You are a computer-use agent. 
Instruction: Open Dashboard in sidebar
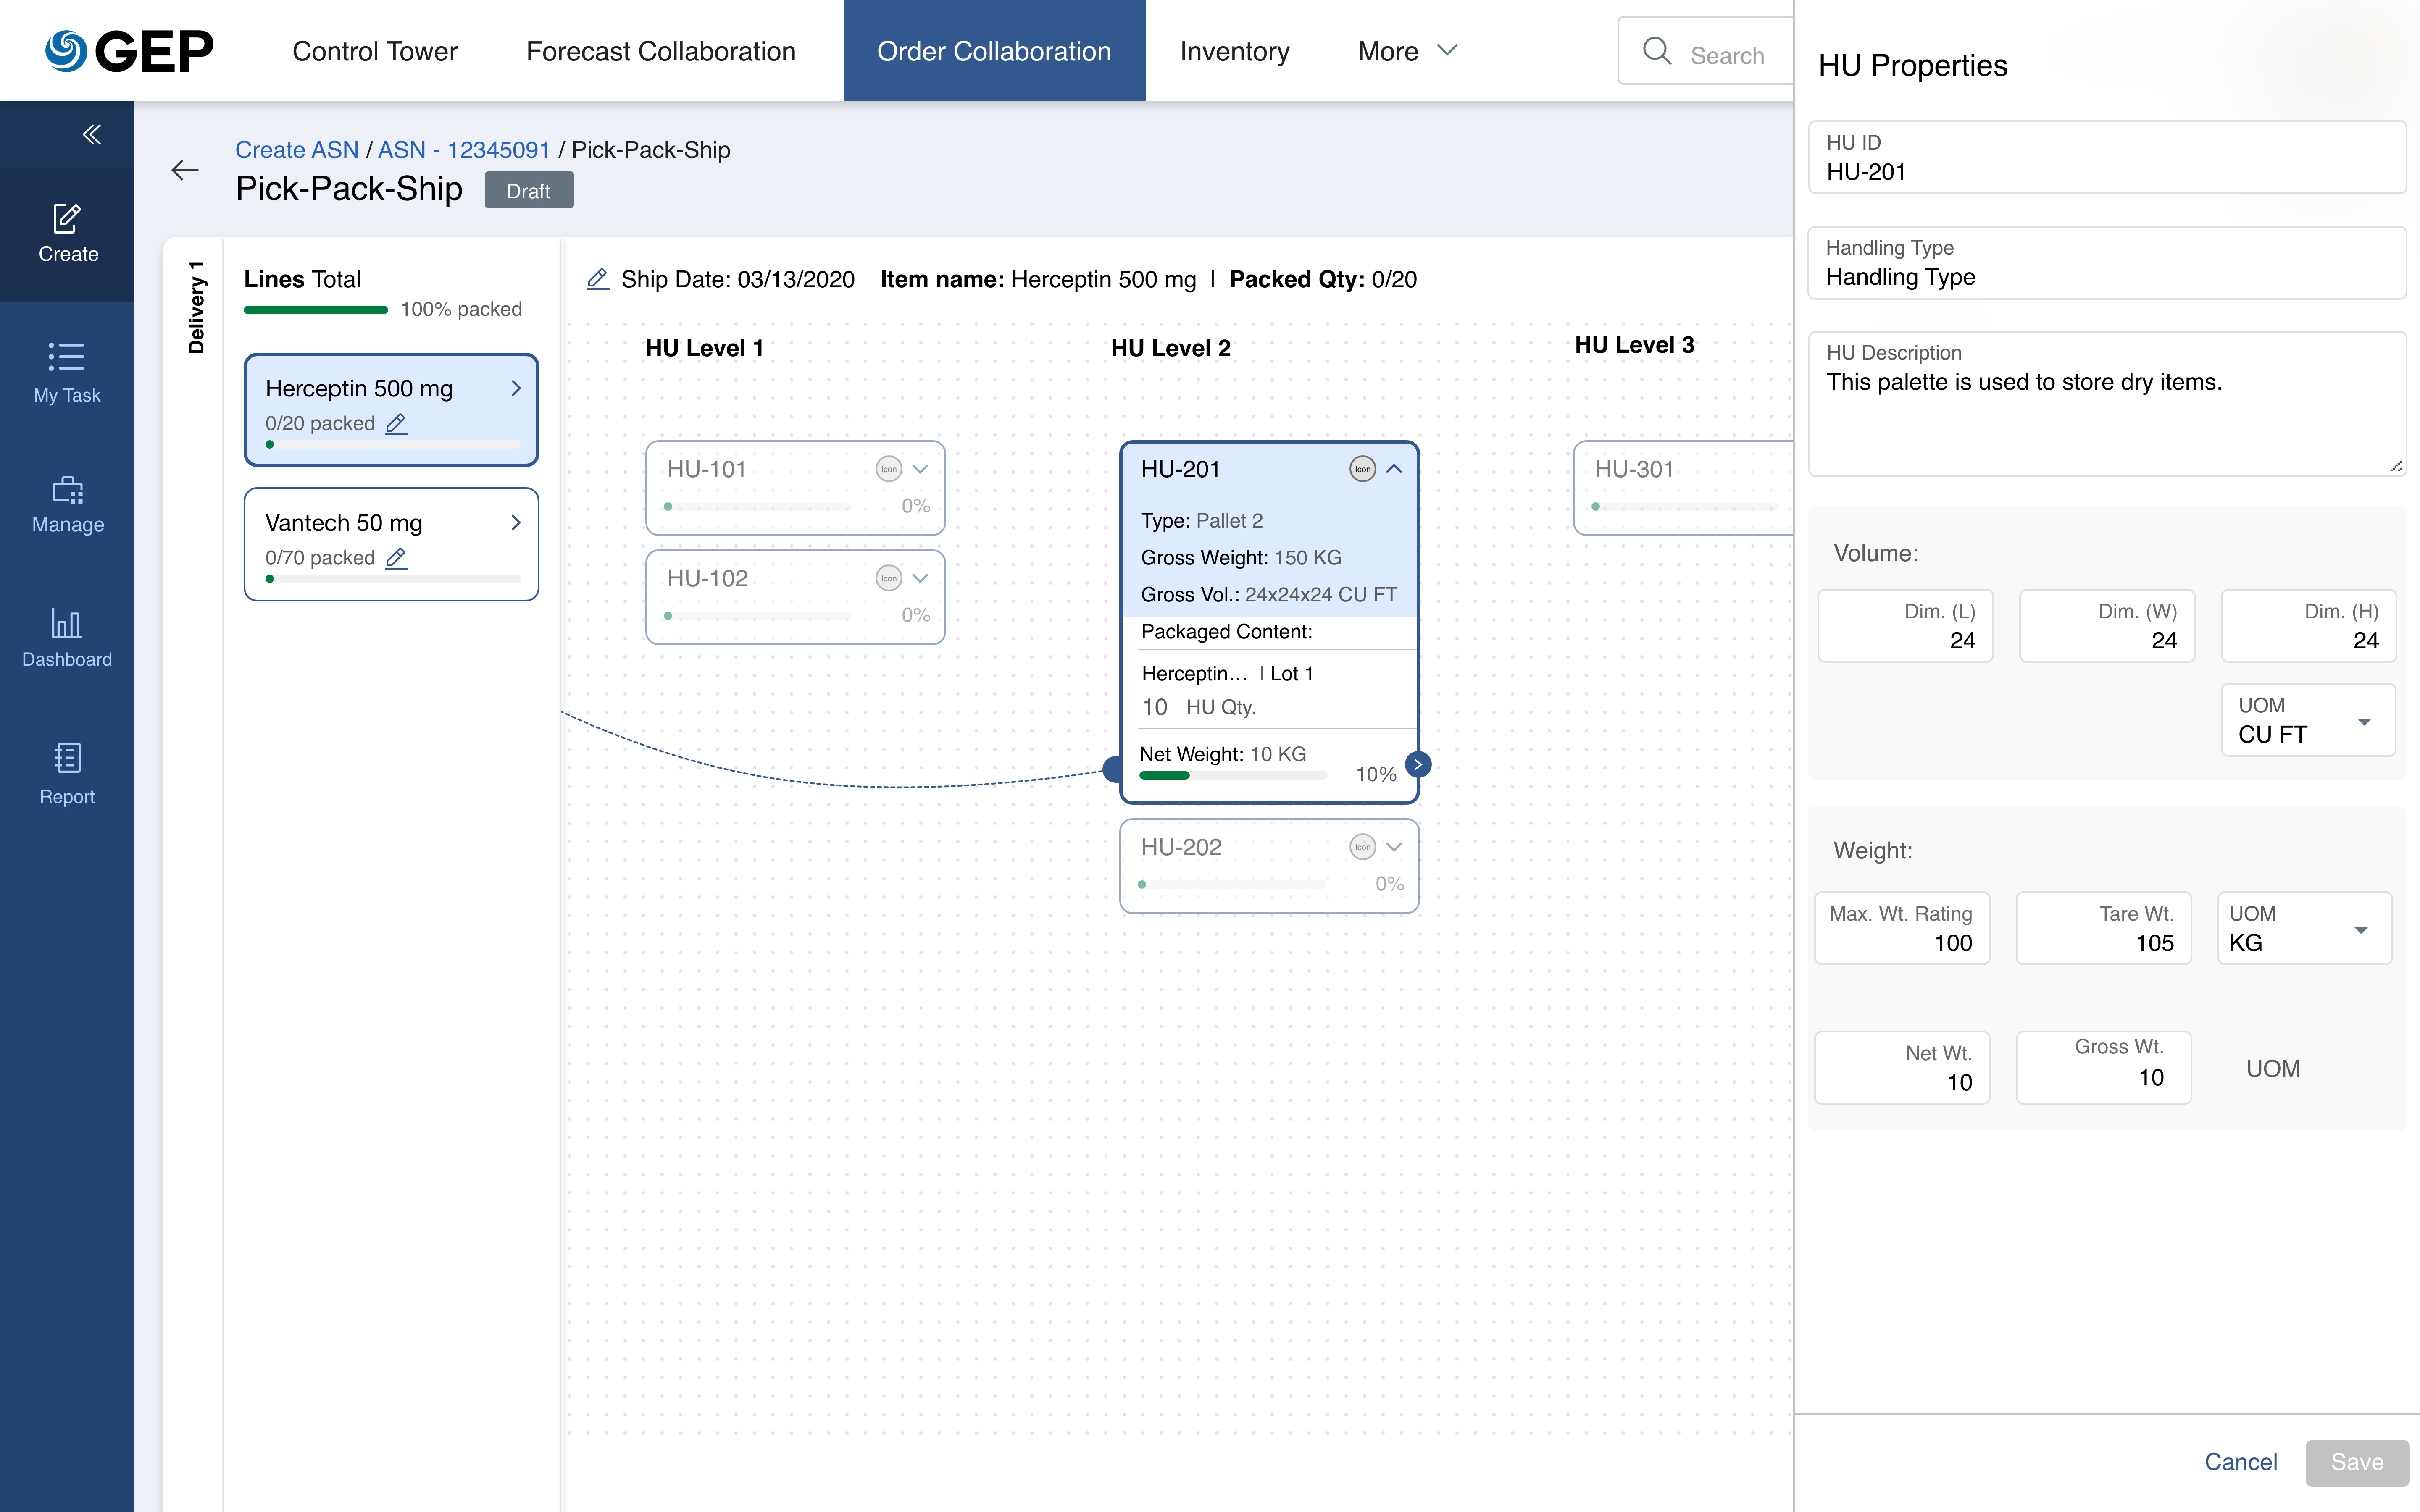(67, 638)
